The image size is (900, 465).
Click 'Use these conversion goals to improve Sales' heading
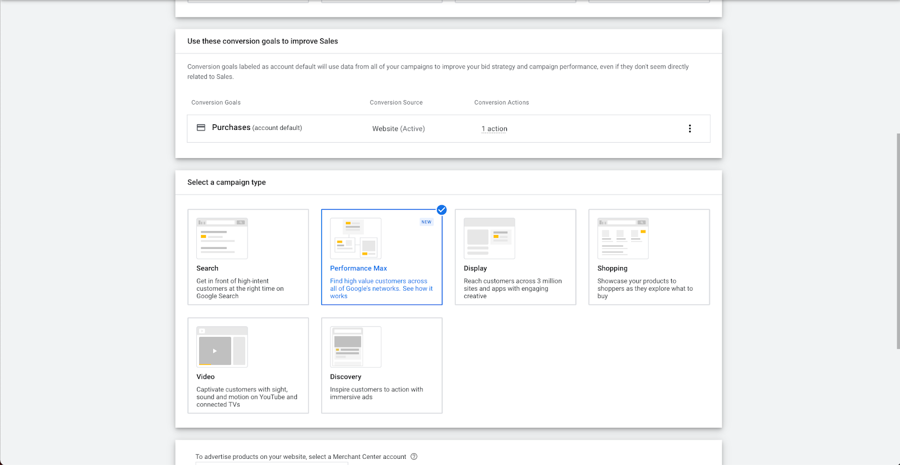click(263, 41)
